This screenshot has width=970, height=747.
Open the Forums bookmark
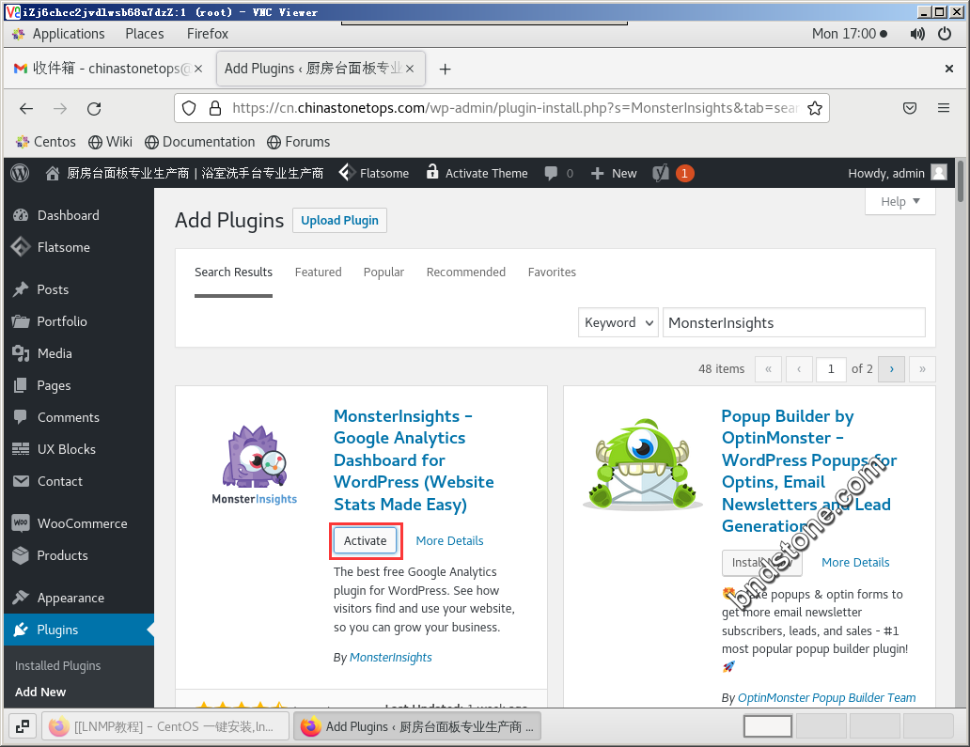(x=298, y=142)
